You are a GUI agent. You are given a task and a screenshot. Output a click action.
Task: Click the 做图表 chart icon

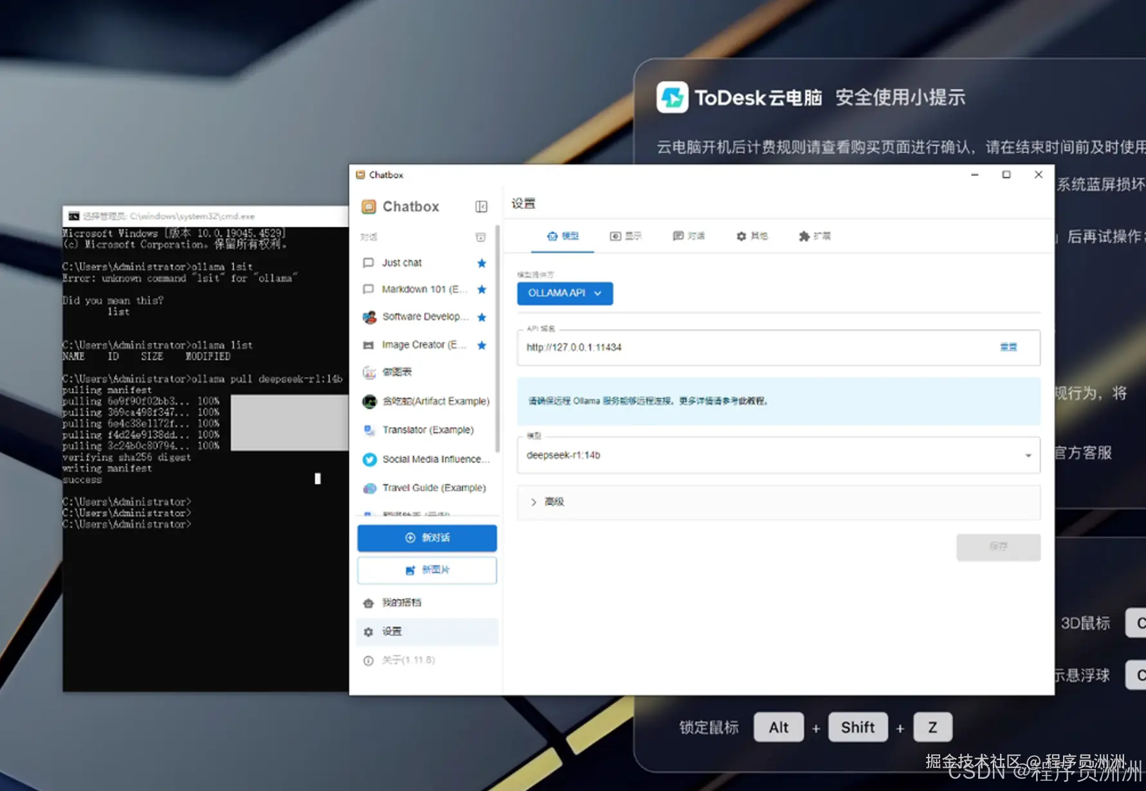(x=369, y=372)
